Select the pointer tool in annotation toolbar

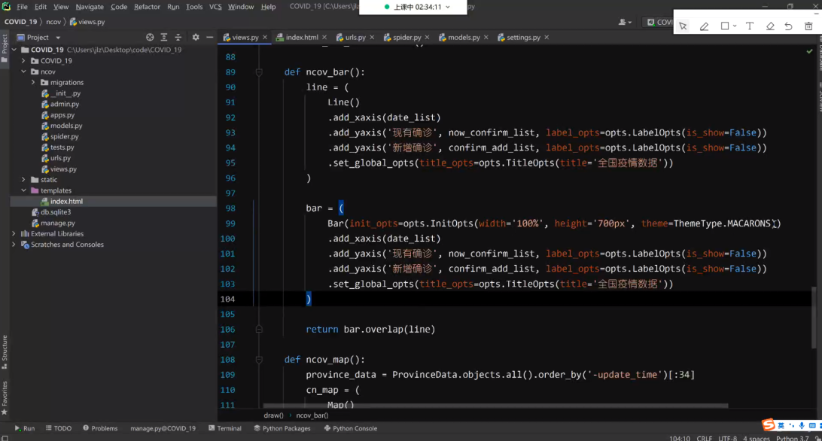point(683,26)
